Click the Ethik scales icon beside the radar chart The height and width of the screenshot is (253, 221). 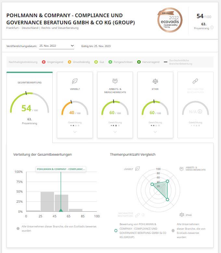[x=182, y=215]
